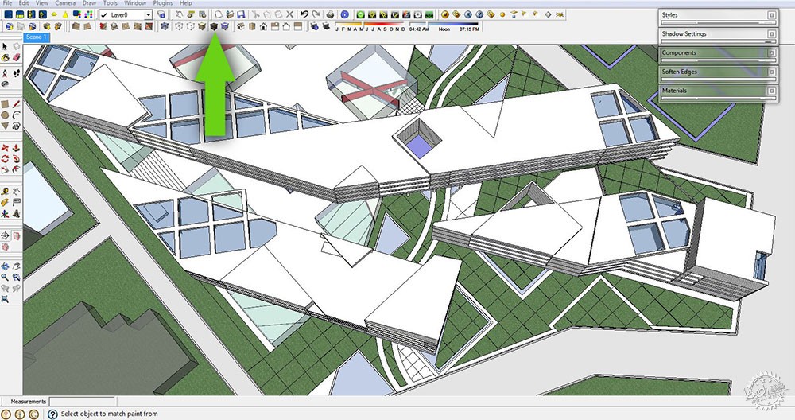Select the arrow Select tool

pyautogui.click(x=5, y=47)
